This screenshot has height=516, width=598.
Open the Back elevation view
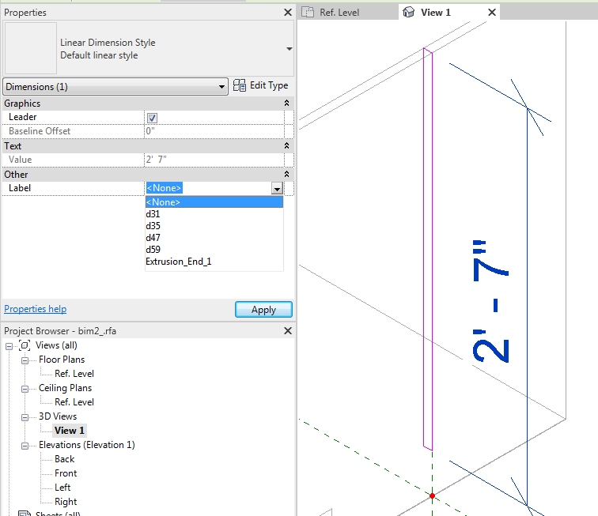tap(64, 459)
